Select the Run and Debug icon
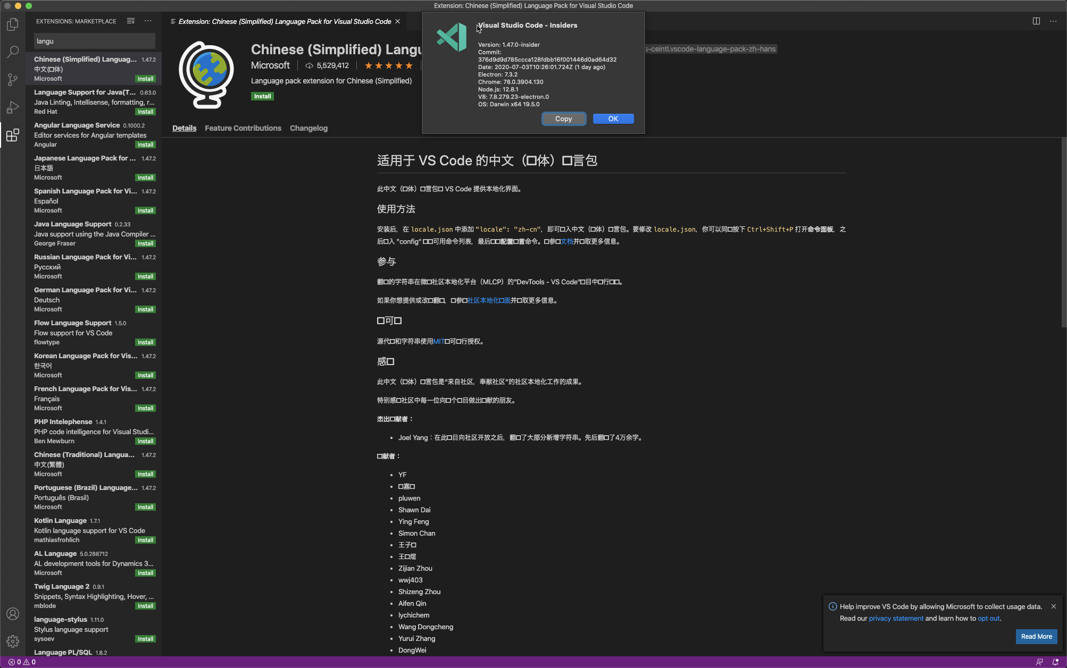Image resolution: width=1067 pixels, height=668 pixels. (x=12, y=107)
